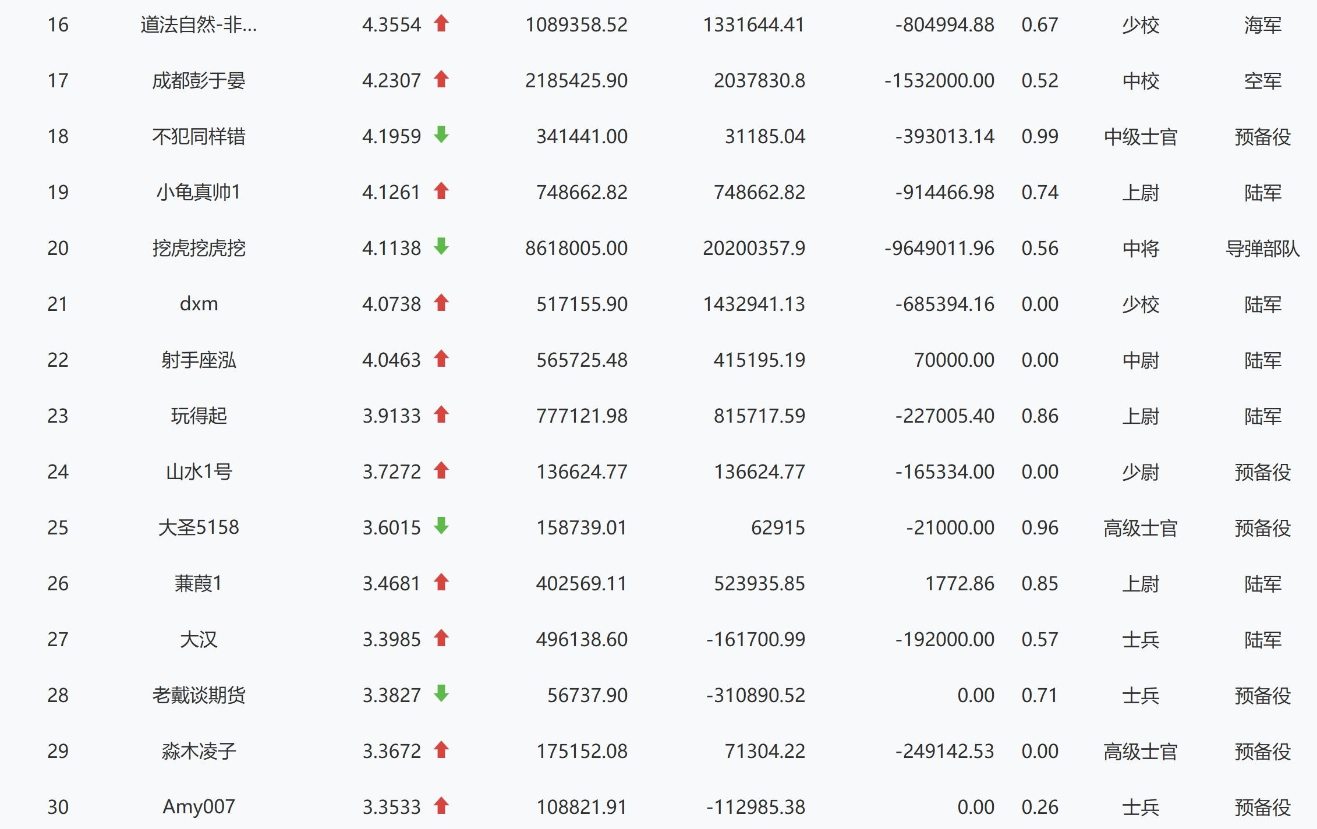Select trader name 大圣5158
1317x829 pixels.
pyautogui.click(x=199, y=527)
